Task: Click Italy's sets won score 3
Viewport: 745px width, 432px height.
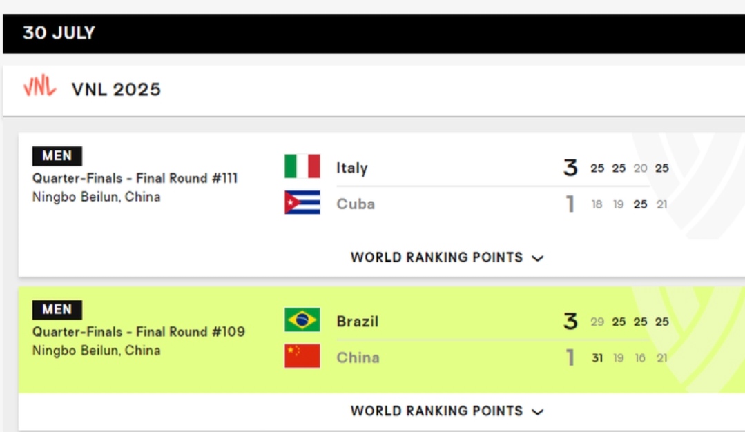Action: (570, 168)
